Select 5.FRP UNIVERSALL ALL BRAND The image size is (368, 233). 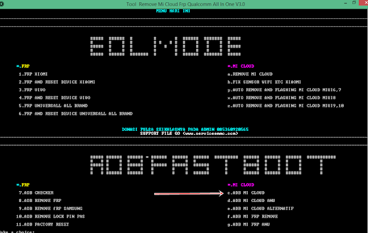53,106
